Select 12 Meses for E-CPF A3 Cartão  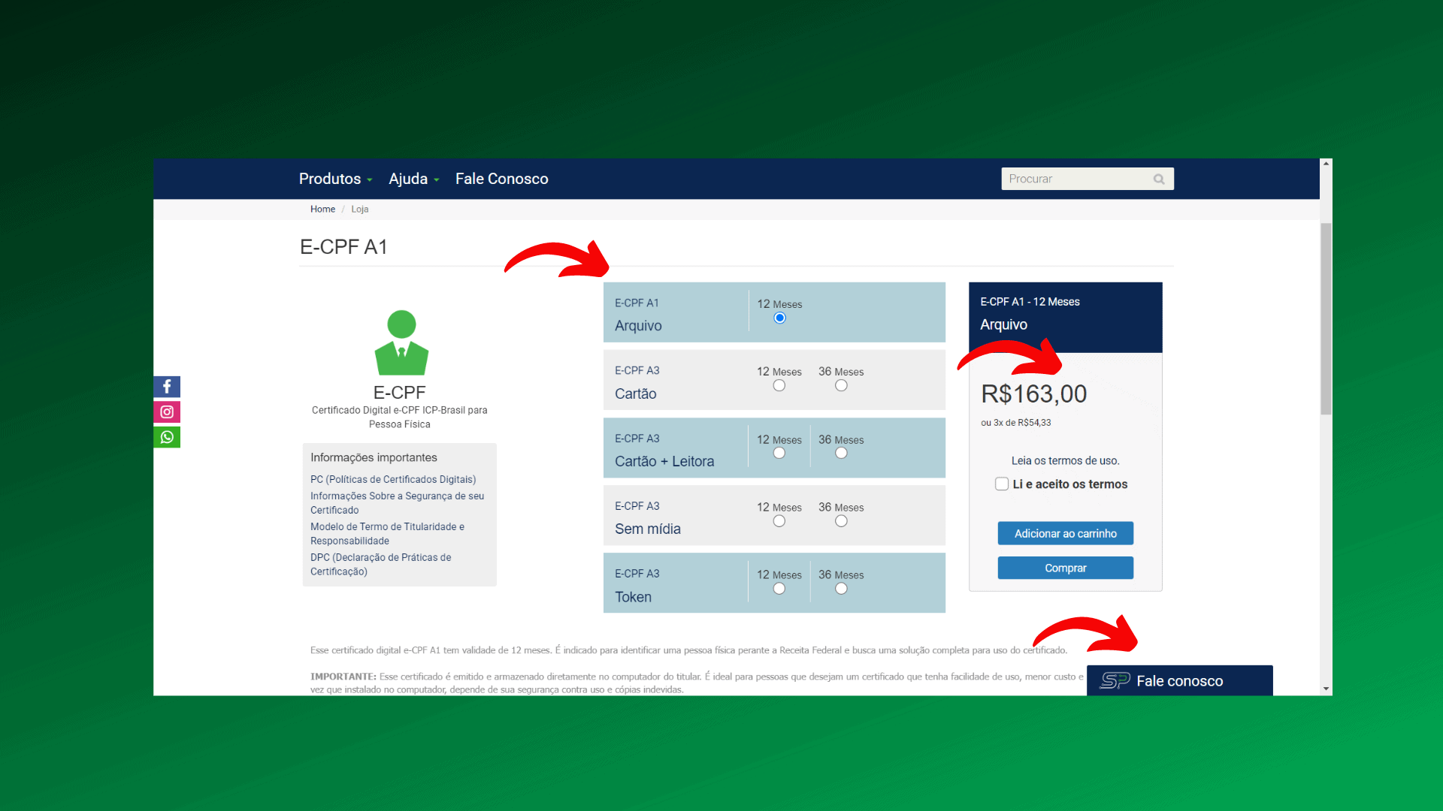[779, 385]
